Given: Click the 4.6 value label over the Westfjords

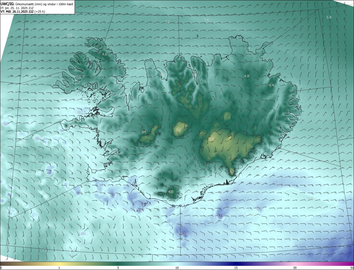Looking at the screenshot, I should point(105,54).
